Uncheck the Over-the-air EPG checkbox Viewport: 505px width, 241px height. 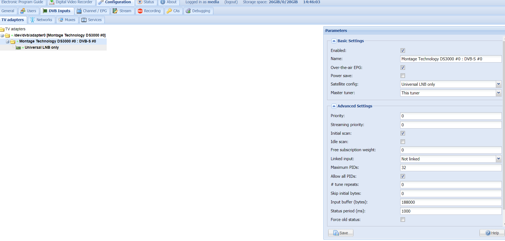(403, 68)
